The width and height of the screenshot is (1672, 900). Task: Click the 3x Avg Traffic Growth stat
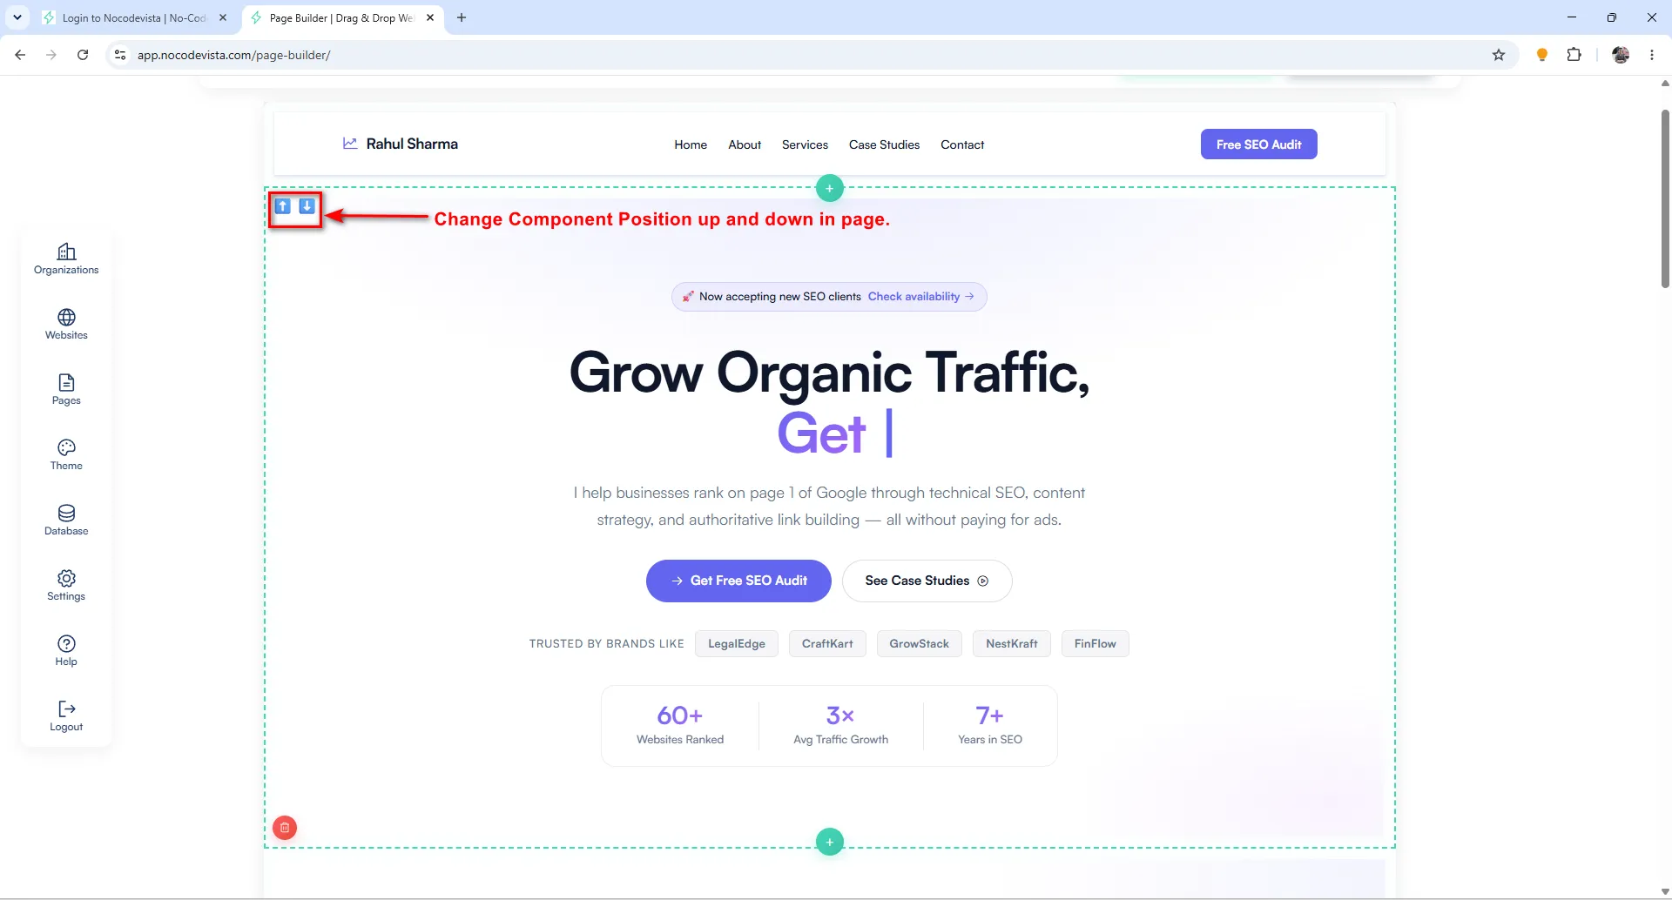click(840, 726)
